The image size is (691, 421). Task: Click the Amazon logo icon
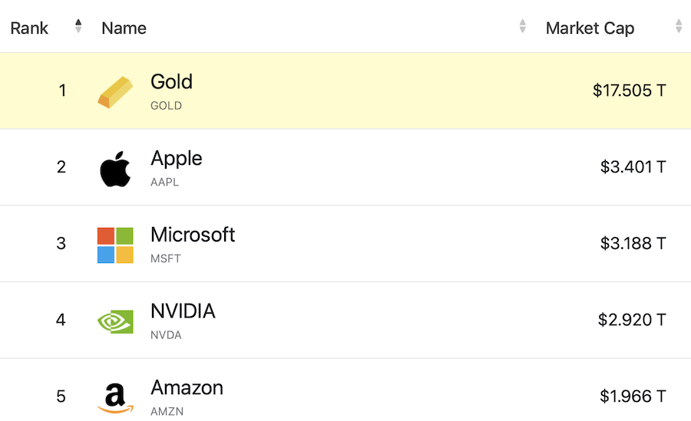point(115,397)
